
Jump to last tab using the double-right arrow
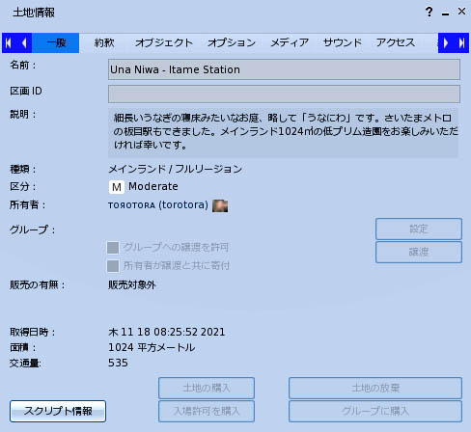pos(461,42)
